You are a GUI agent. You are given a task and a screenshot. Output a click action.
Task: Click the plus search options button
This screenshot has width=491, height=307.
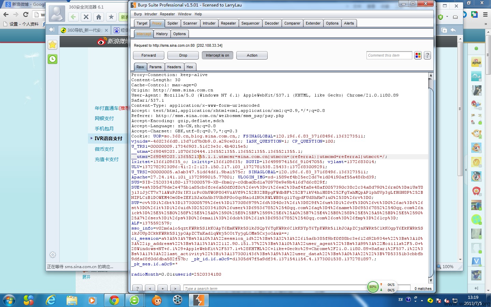(163, 289)
